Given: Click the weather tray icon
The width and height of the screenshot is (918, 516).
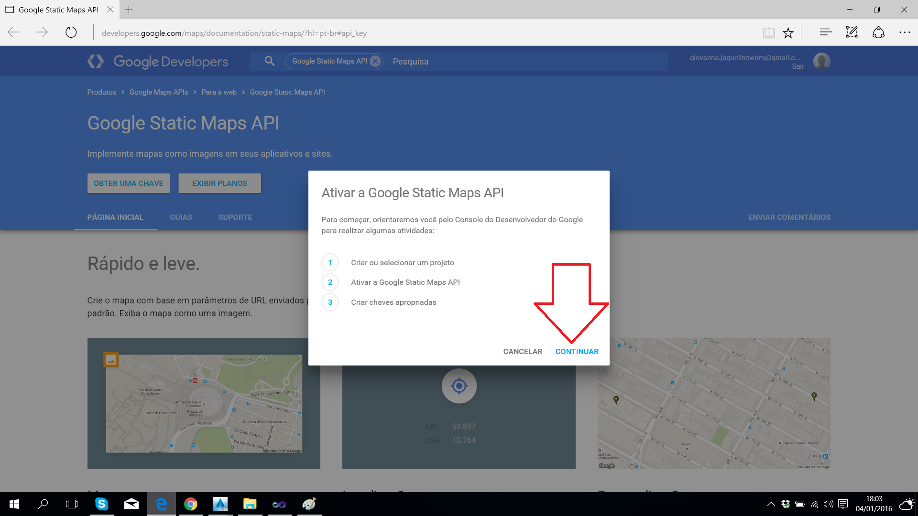Looking at the screenshot, I should pos(907,504).
